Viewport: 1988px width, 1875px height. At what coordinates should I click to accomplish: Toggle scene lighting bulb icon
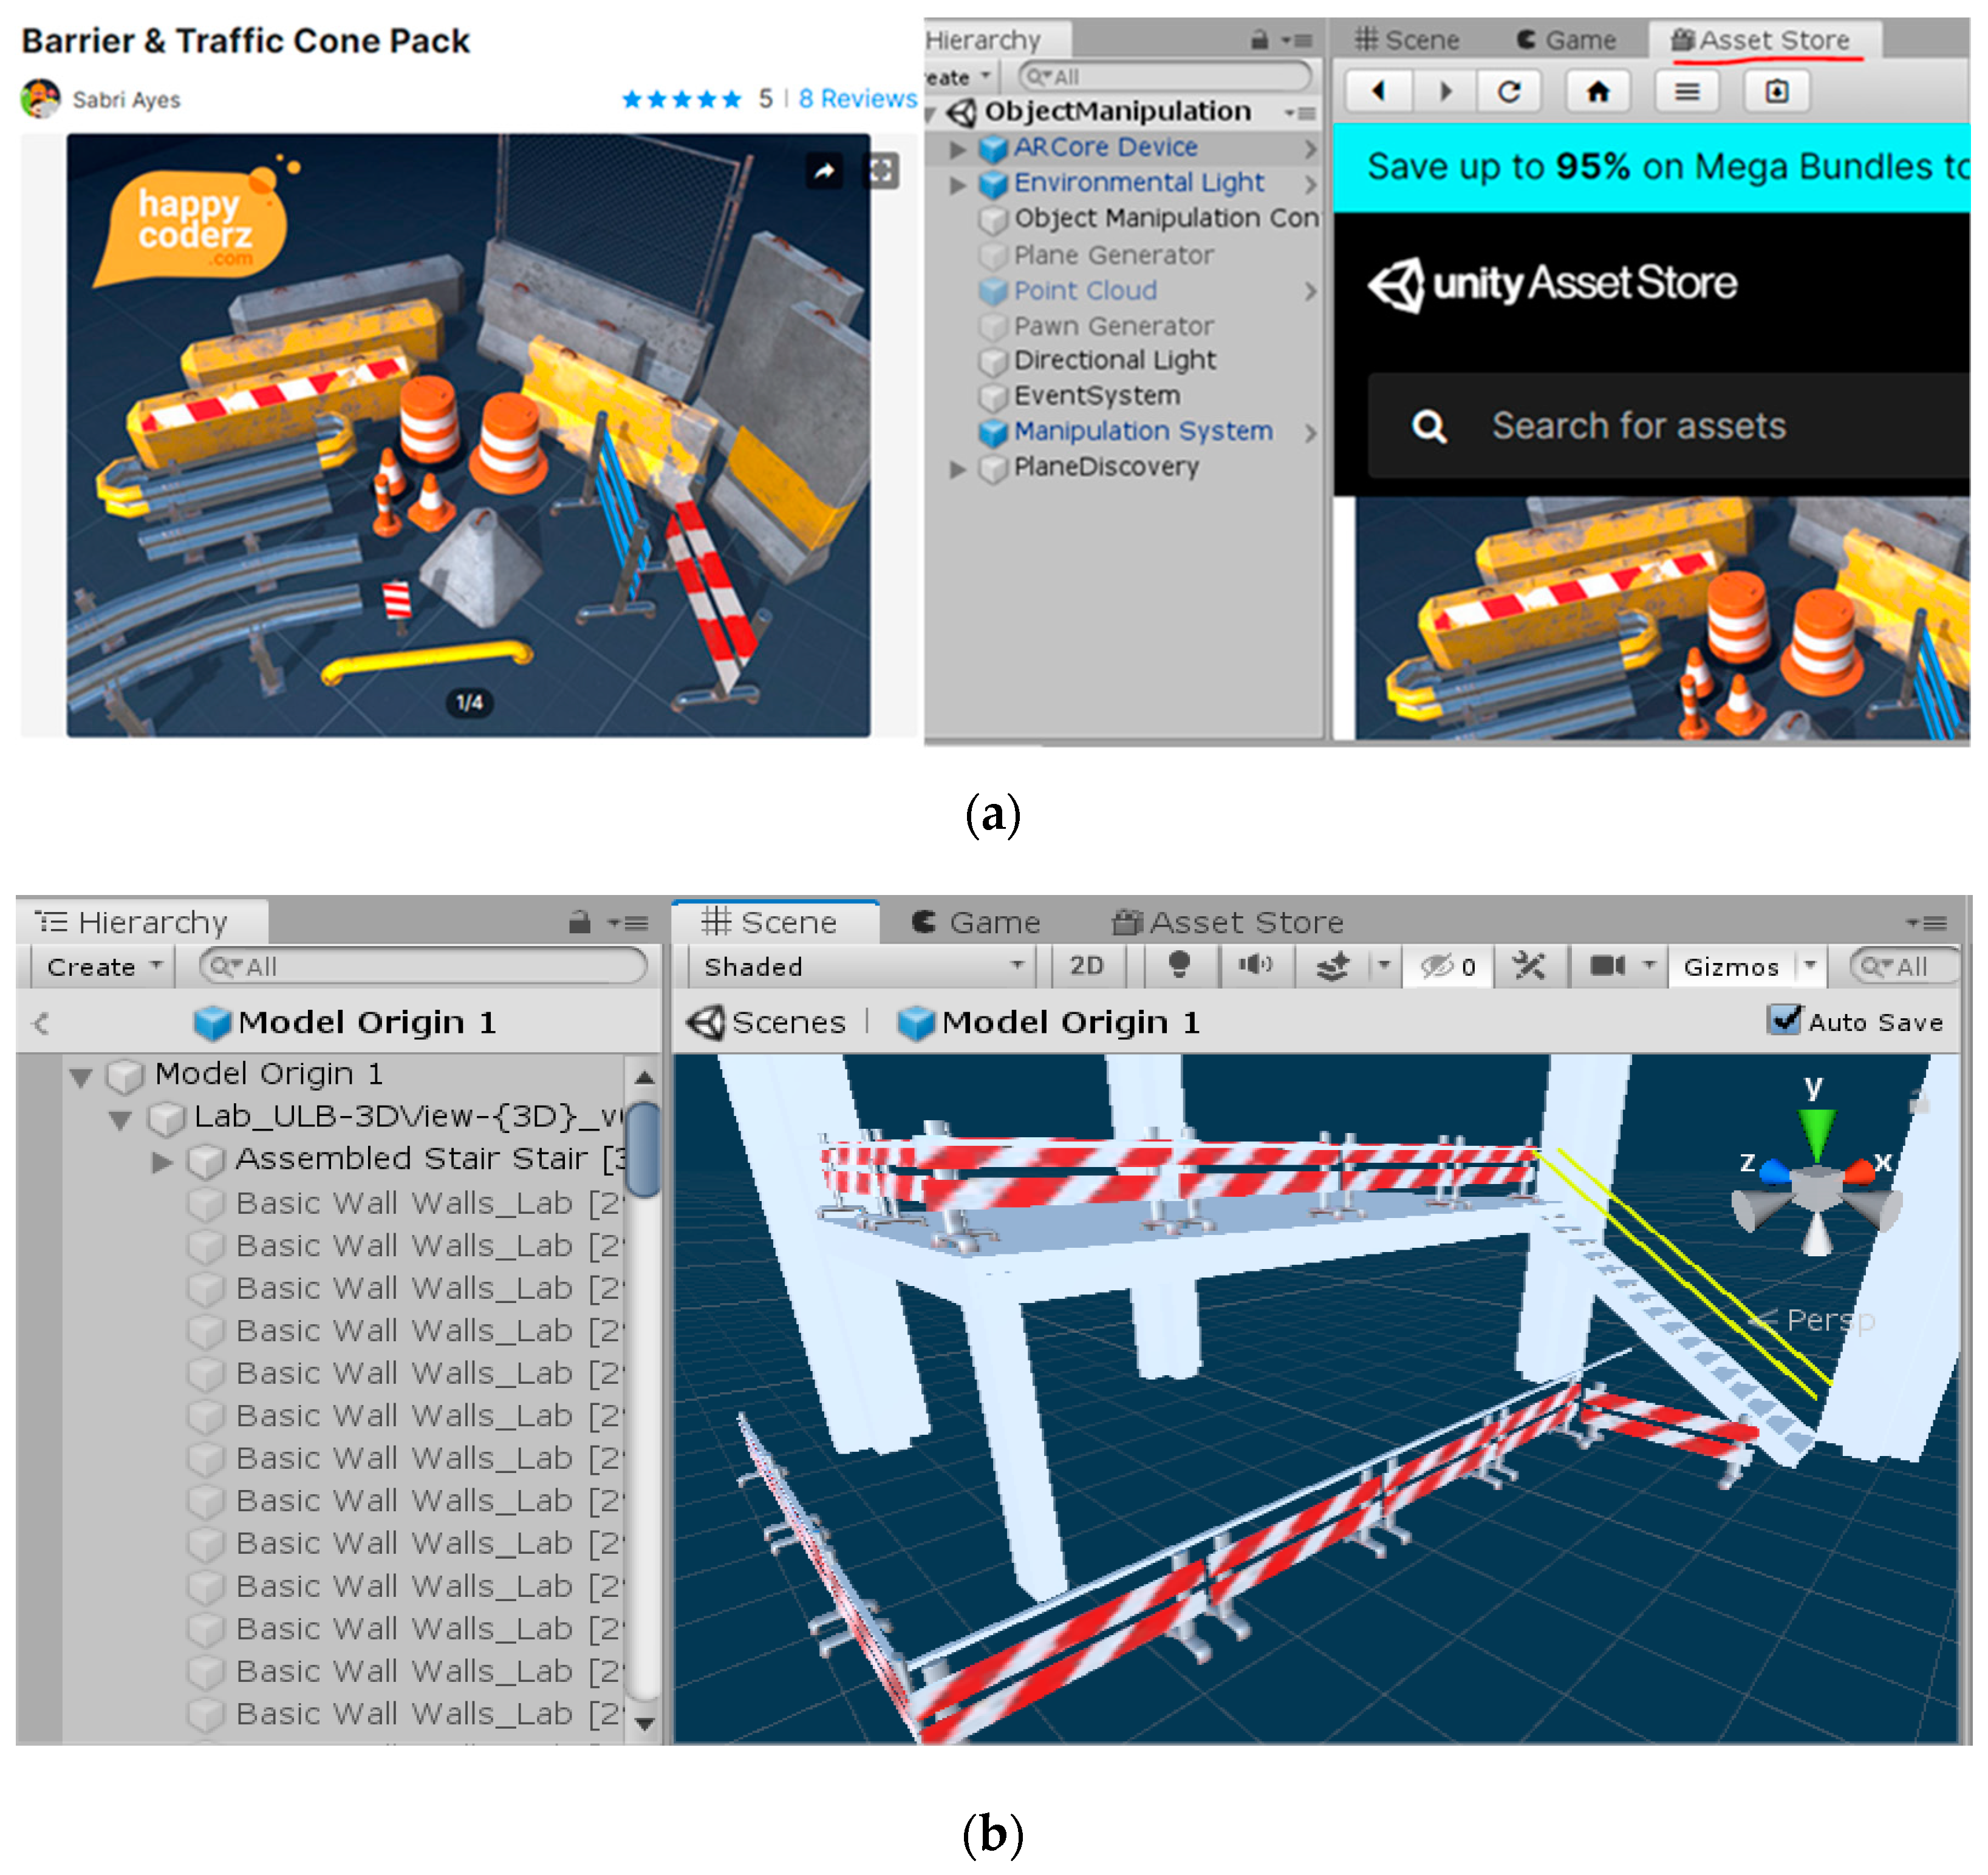(x=1179, y=965)
